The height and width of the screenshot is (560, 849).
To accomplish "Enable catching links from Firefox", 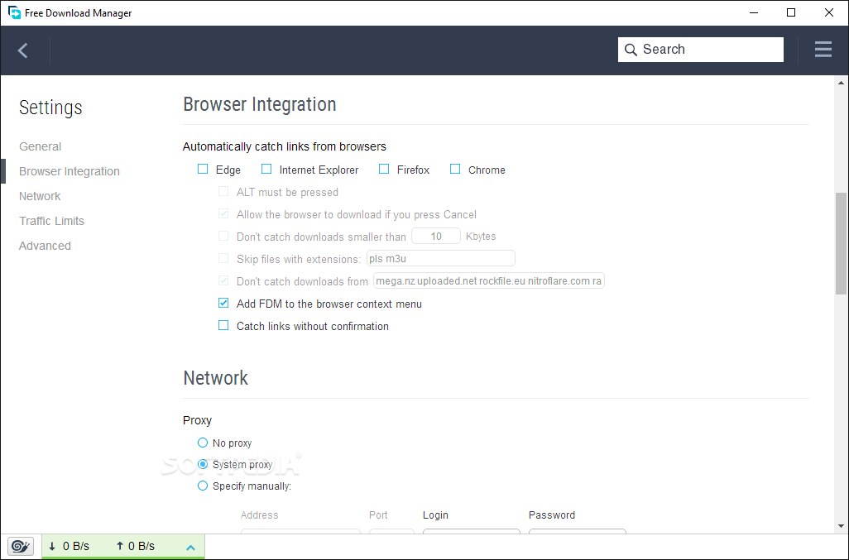I will pos(384,170).
